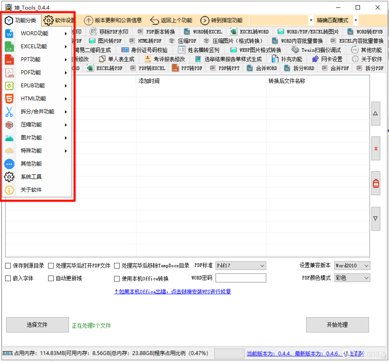Click the 开始处理 button

pos(337,325)
